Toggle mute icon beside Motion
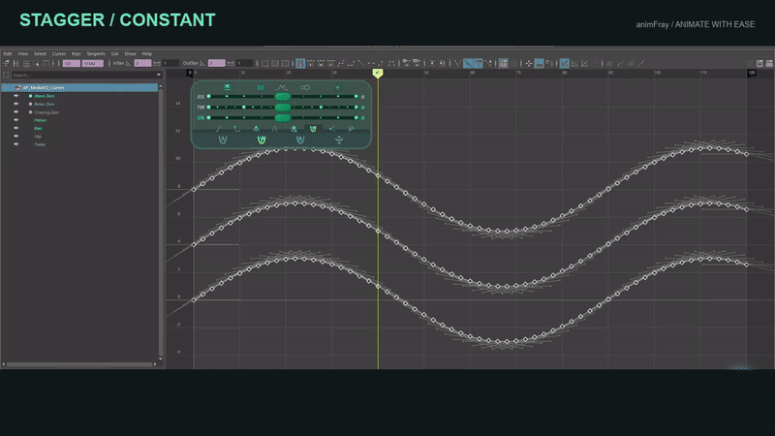 pyautogui.click(x=16, y=120)
